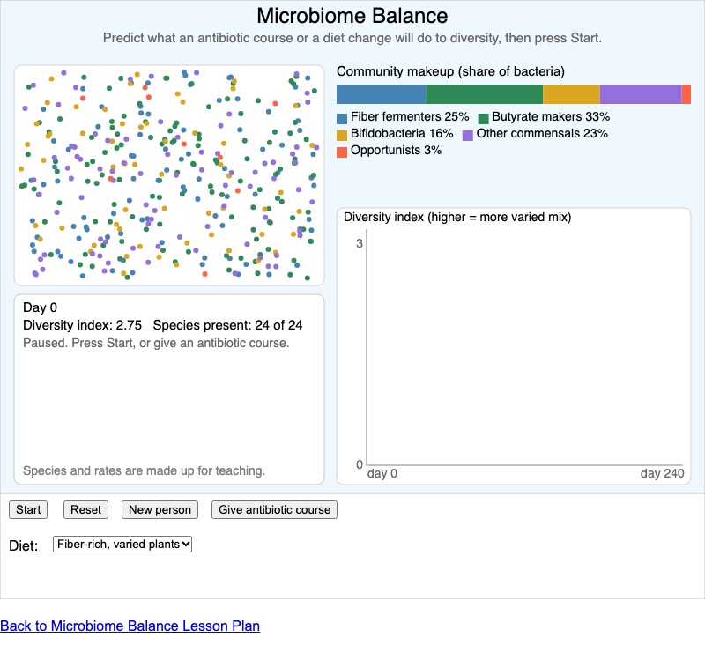Screen dimensions: 705x652
Task: Select the green segment of community bar
Action: pos(484,94)
